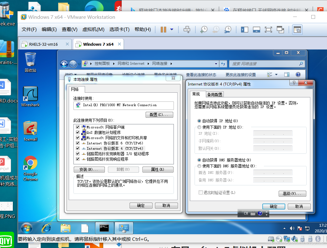Select 使用下面的 IP 地址 radio button

click(199, 127)
